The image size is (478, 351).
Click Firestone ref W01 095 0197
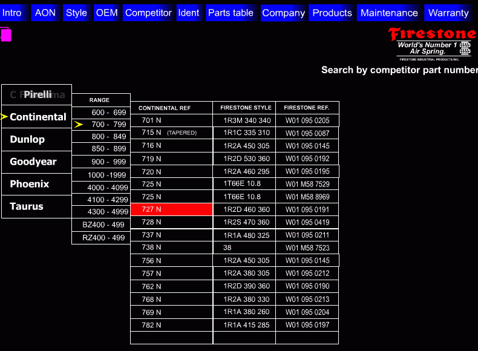click(307, 325)
